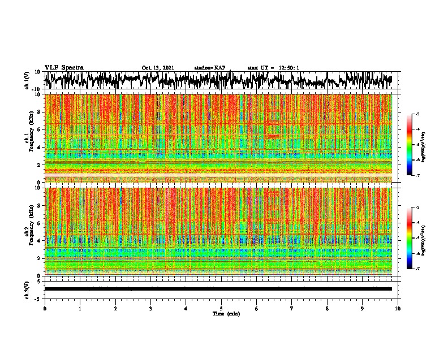Click time axis tick label '3'
448x346 pixels.
[150, 309]
